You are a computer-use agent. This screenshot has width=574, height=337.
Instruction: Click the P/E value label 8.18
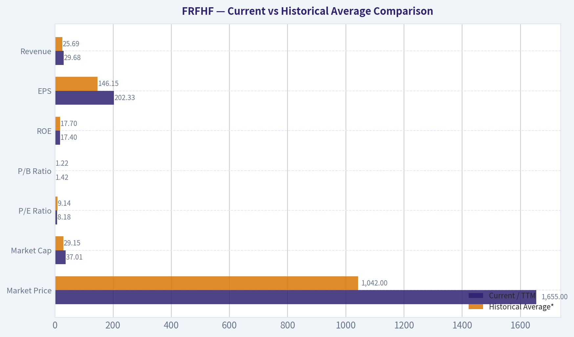[x=64, y=217]
